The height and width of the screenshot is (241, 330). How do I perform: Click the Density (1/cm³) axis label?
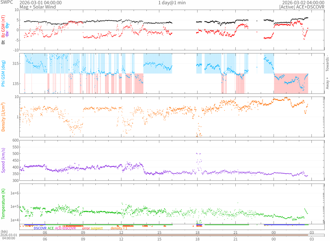click(x=3, y=117)
